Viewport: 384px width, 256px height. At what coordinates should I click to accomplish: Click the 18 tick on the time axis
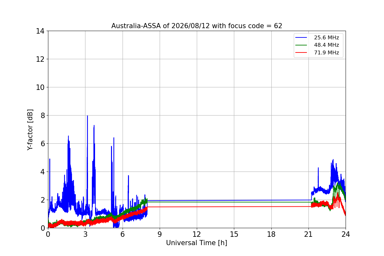click(271, 234)
